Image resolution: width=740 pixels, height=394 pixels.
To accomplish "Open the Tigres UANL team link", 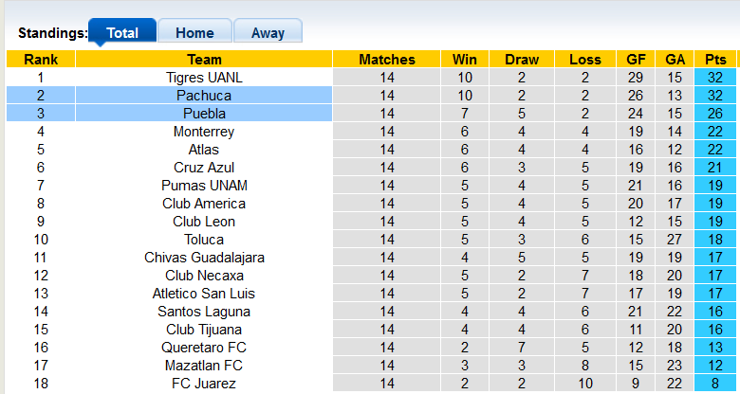I will pyautogui.click(x=204, y=78).
